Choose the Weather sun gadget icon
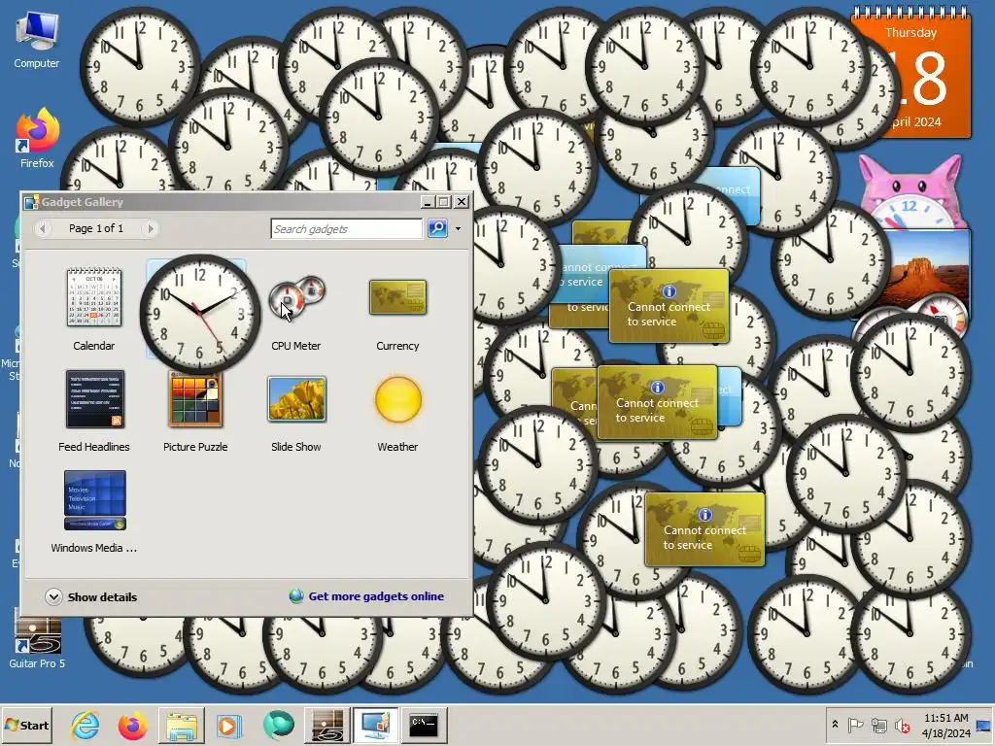 pos(397,399)
